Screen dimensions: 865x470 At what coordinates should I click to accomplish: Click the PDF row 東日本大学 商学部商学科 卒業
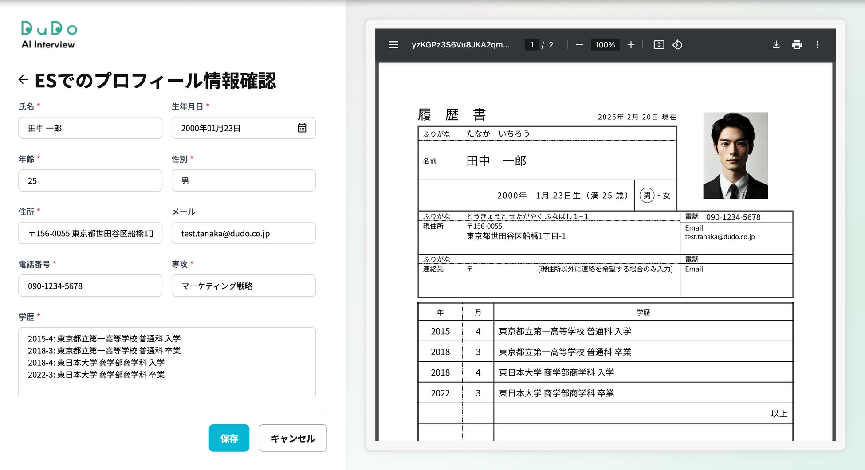556,393
